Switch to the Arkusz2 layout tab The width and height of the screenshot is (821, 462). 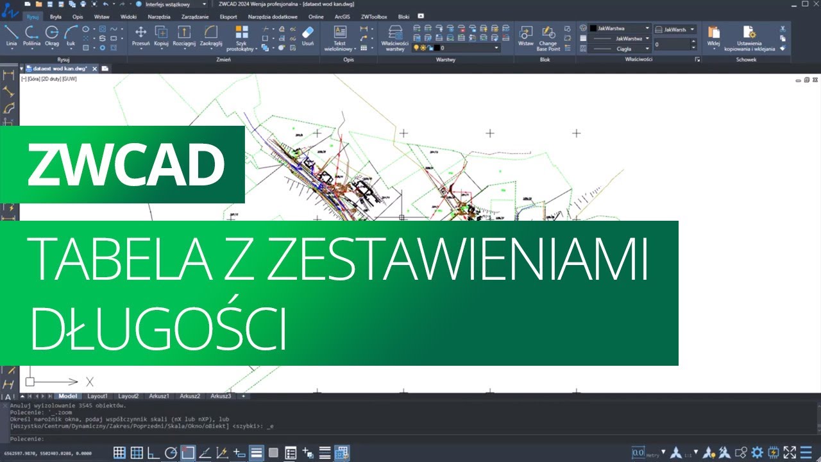coord(190,396)
